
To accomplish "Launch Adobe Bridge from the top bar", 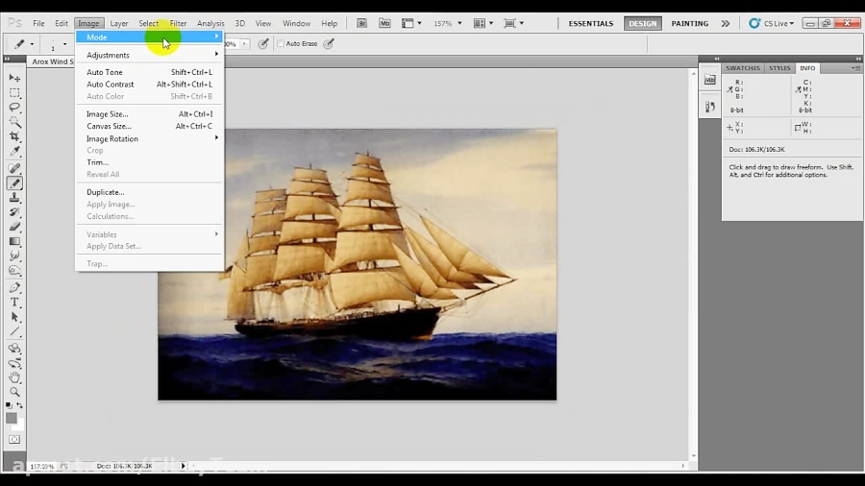I will click(362, 23).
